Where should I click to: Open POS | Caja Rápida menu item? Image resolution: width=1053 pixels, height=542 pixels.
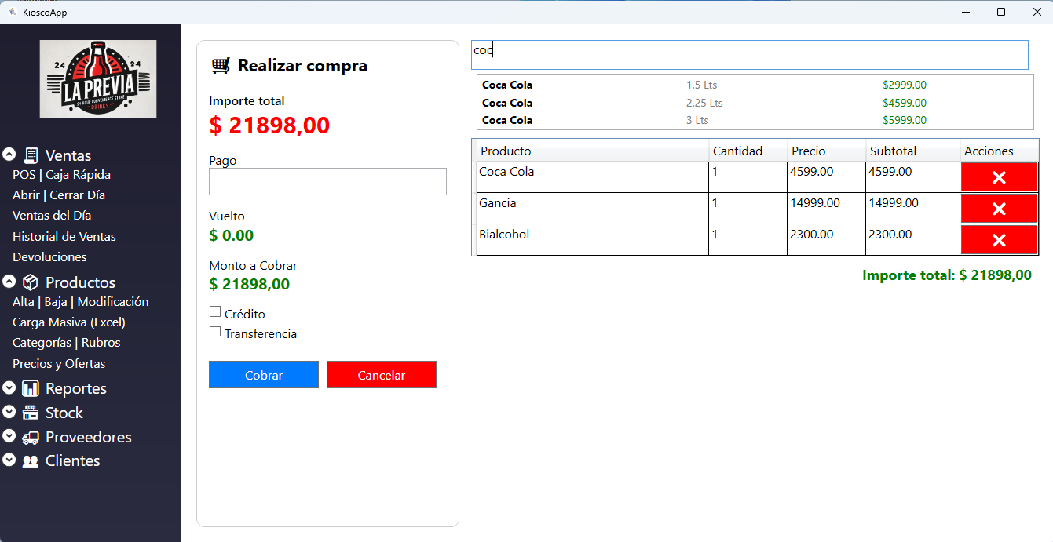[61, 175]
